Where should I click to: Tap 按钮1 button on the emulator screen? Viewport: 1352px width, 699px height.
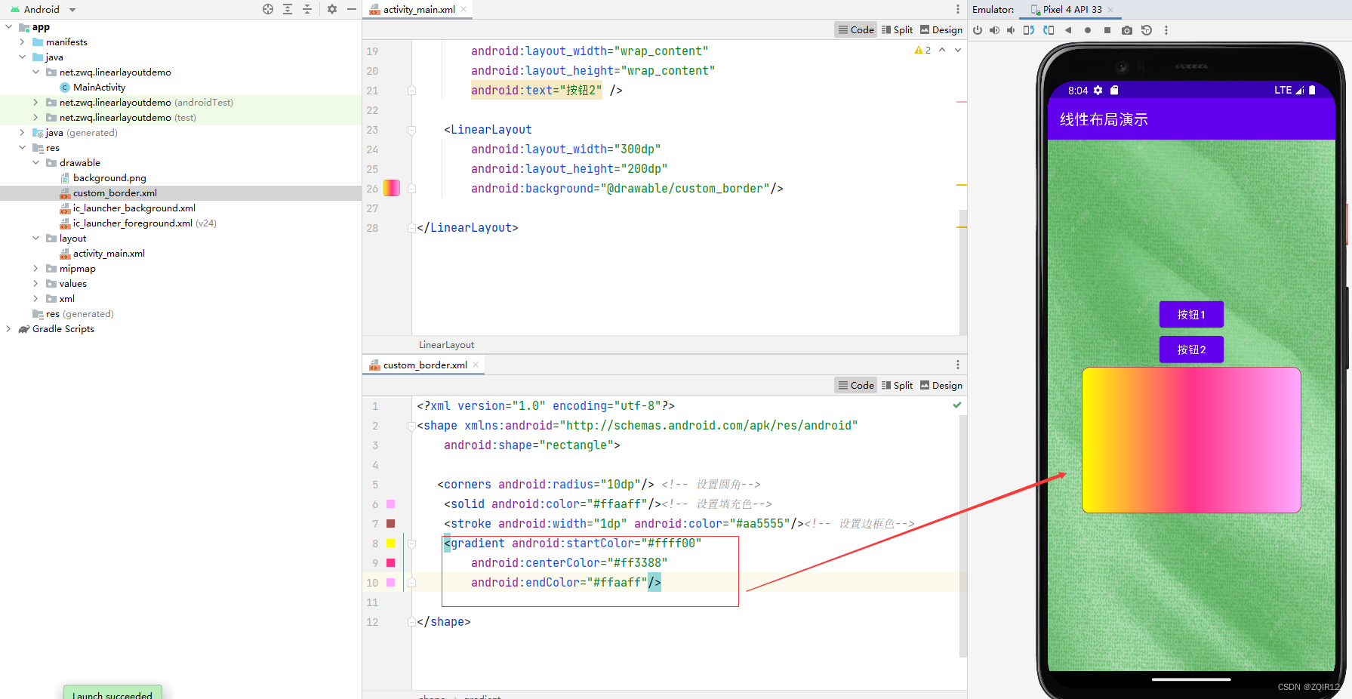(x=1191, y=314)
